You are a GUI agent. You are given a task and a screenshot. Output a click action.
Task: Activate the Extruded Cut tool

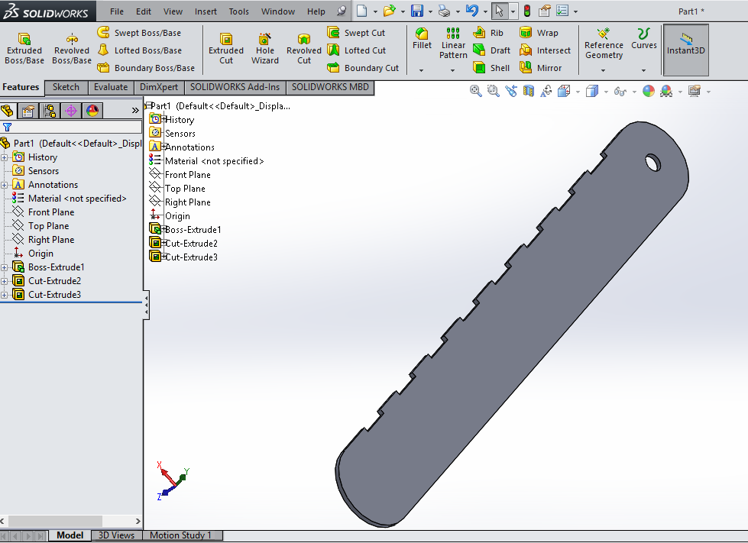(x=226, y=48)
